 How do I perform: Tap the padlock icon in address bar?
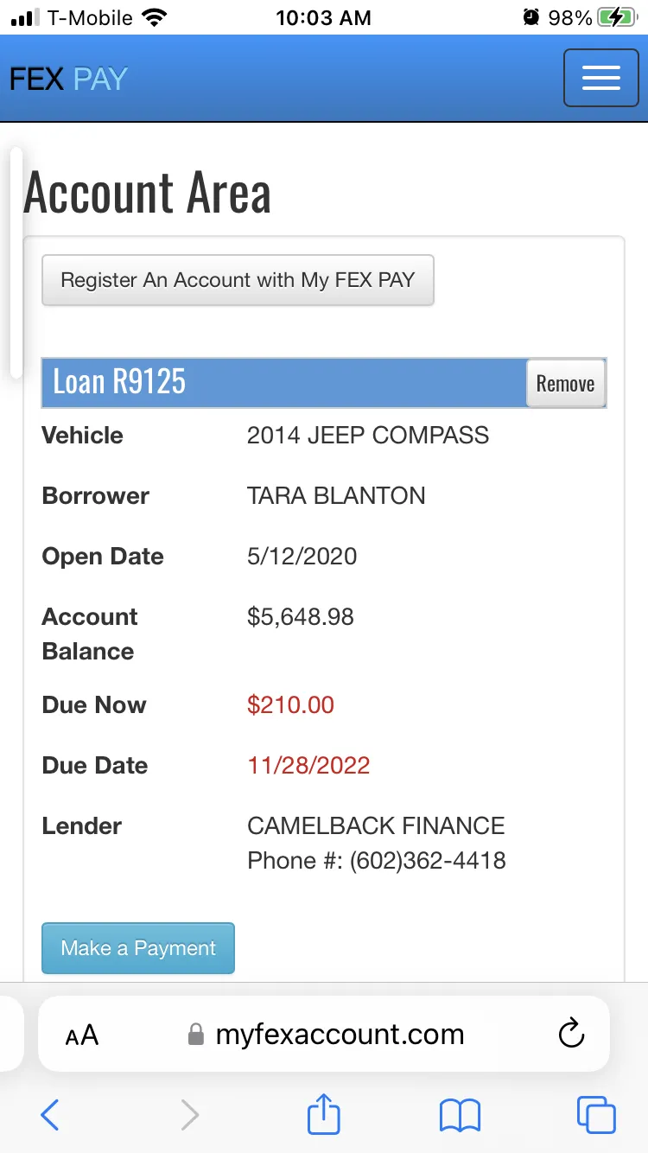[x=197, y=1035]
